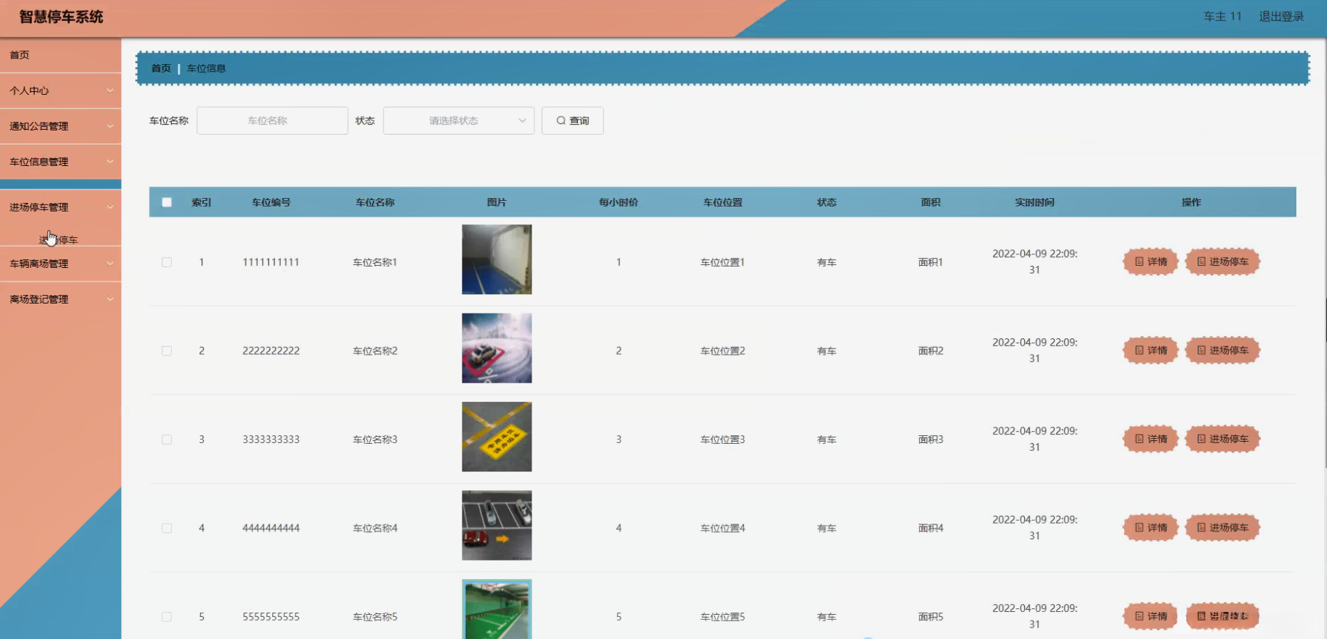Click the 车位位置3 cell

point(723,440)
